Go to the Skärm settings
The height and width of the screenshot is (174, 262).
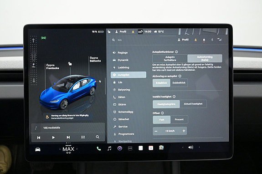pyautogui.click(x=120, y=104)
